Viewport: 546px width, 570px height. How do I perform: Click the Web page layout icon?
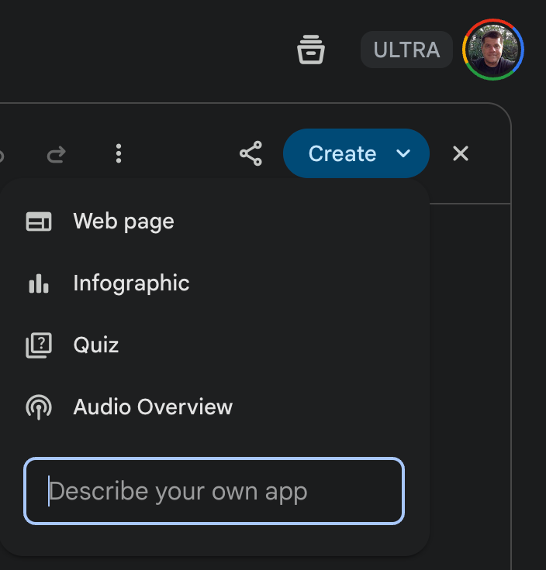pos(39,221)
